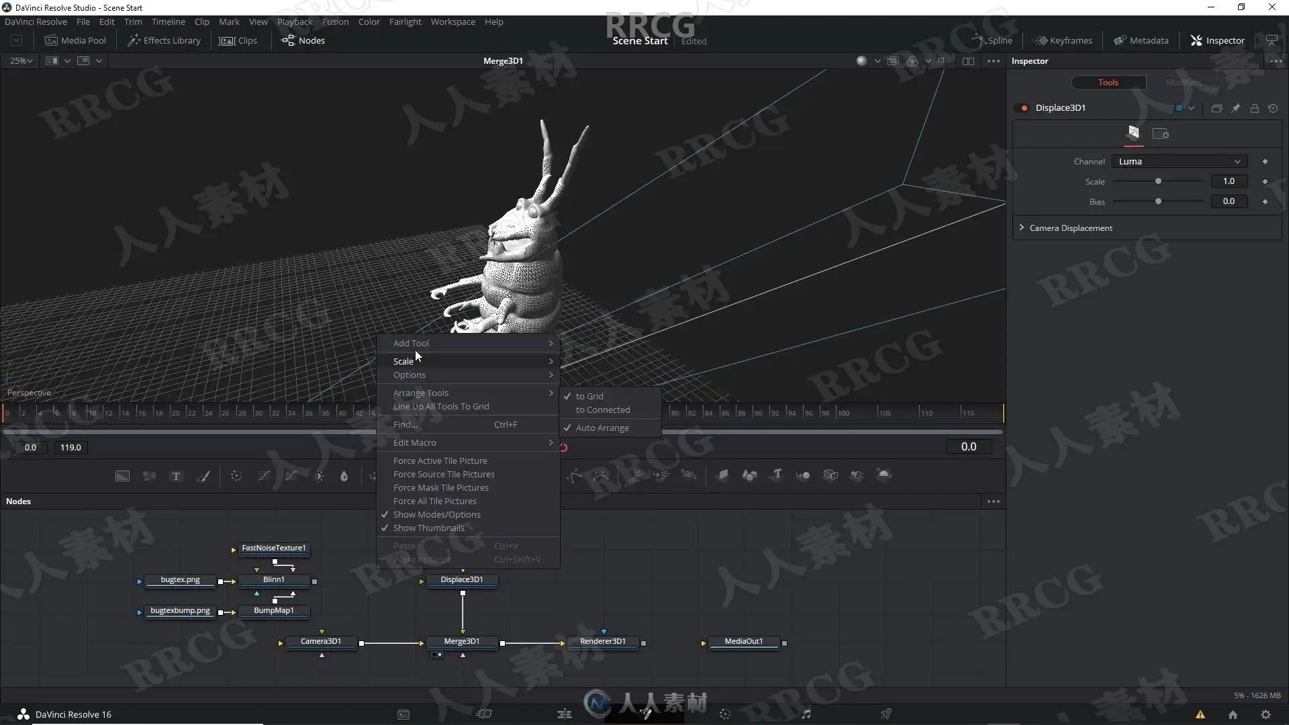Add a Color Corrector tool

[236, 476]
